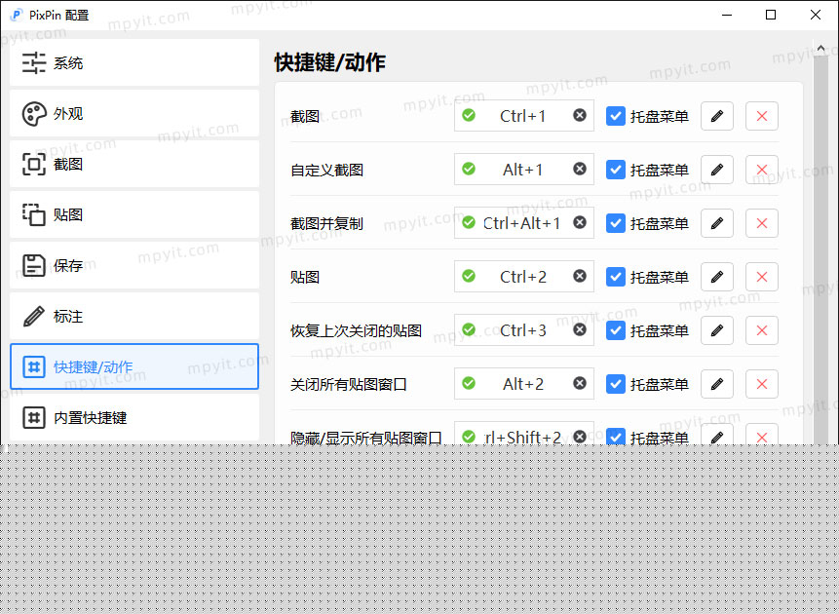Edit the 关闭所有贴图窗口 action
The height and width of the screenshot is (614, 839).
[717, 384]
